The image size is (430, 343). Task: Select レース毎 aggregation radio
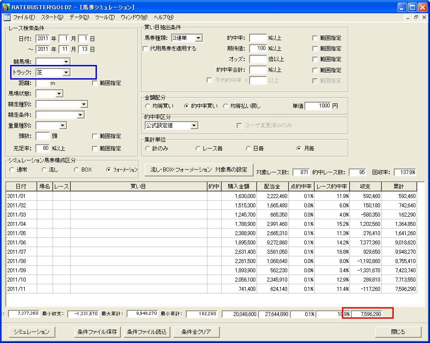[x=198, y=149]
